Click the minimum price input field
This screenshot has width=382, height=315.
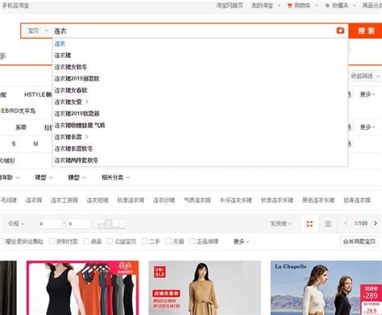[50, 224]
